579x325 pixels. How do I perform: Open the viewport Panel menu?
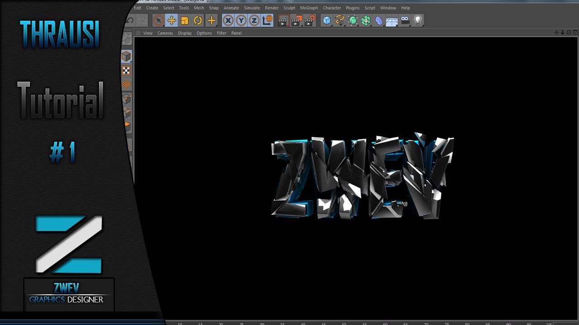pos(237,33)
